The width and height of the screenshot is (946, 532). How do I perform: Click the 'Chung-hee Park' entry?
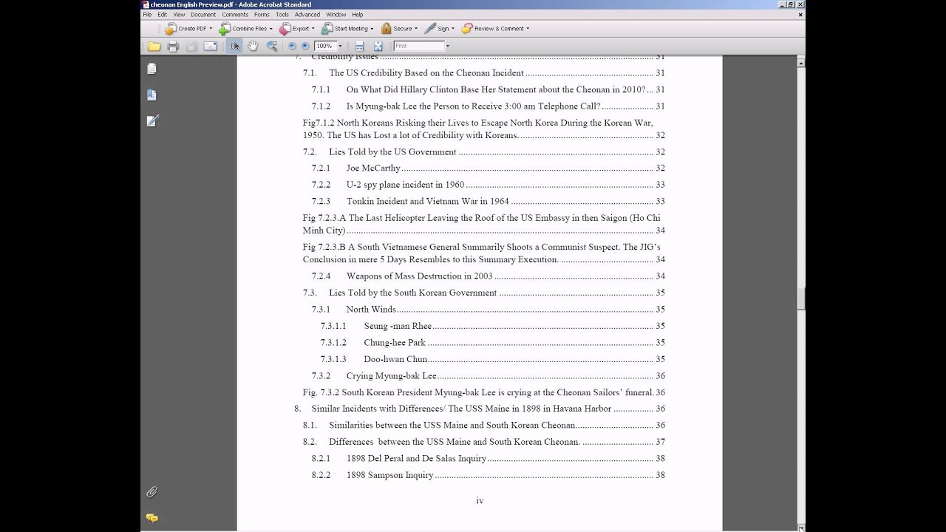tap(395, 343)
